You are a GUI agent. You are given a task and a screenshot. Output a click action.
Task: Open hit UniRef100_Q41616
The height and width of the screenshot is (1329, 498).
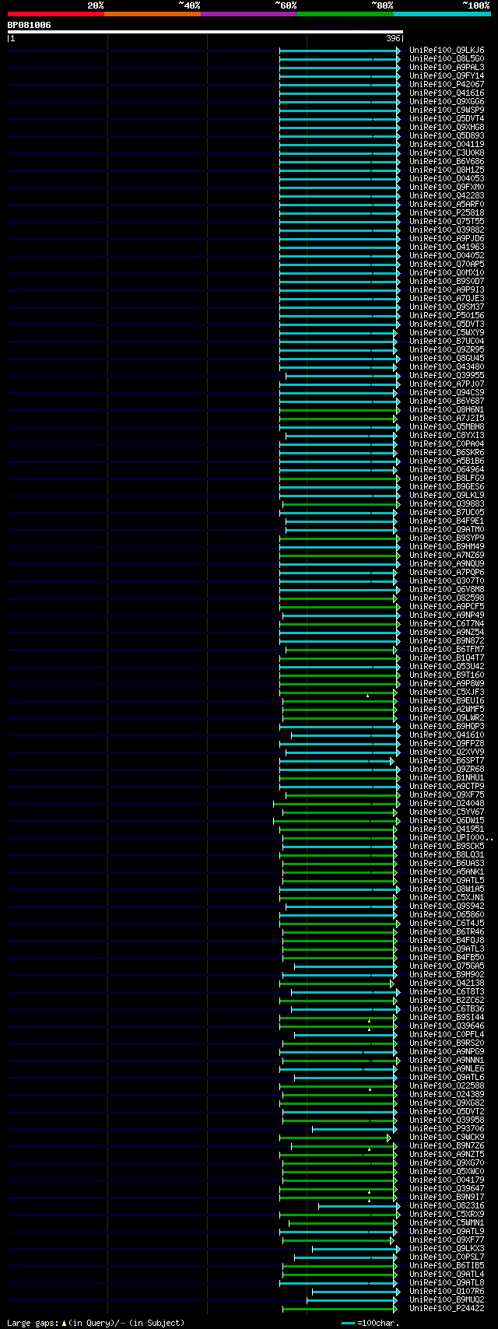(447, 93)
